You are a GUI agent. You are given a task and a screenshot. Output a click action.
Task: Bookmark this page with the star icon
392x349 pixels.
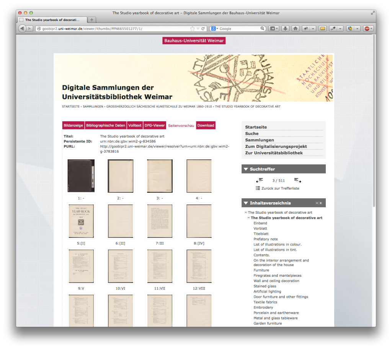pos(192,29)
